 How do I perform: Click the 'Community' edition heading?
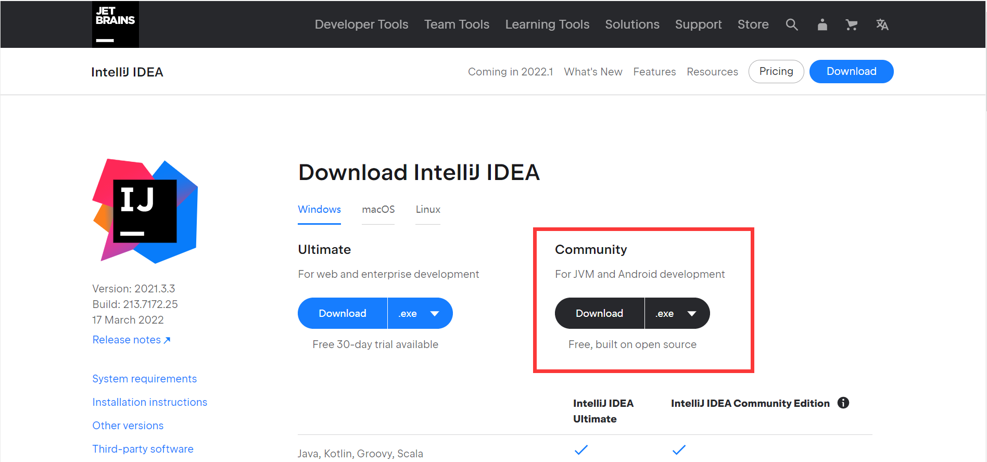[x=591, y=250]
